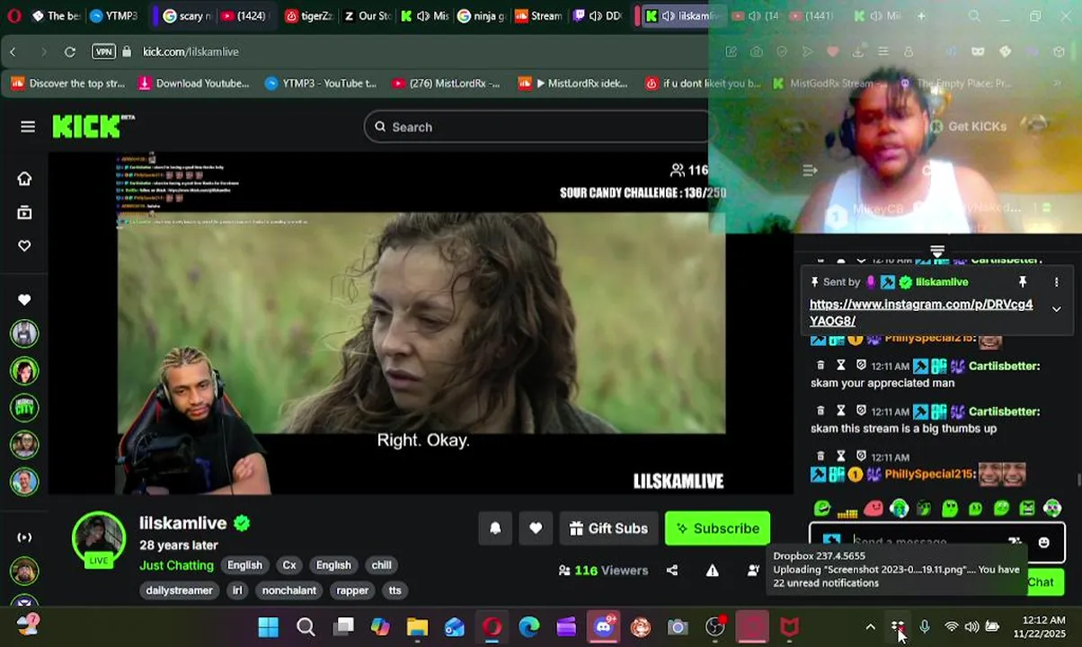Go back in the browser
Screen dimensions: 1082x647
[13, 52]
